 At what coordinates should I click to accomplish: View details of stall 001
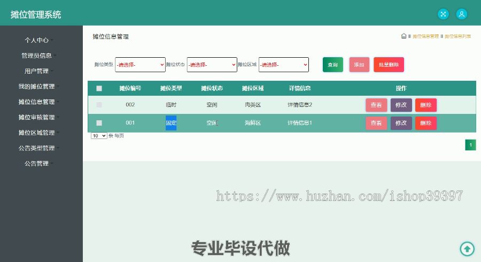click(376, 123)
